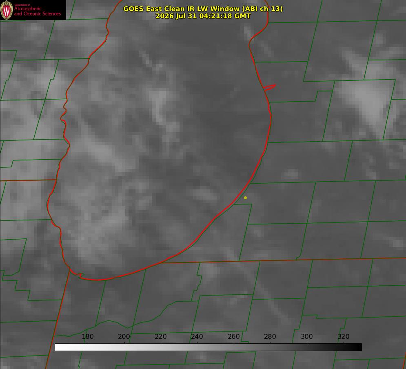The width and height of the screenshot is (406, 369).
Task: Select the 2026 Jul 31 timestamp text
Action: pyautogui.click(x=203, y=16)
